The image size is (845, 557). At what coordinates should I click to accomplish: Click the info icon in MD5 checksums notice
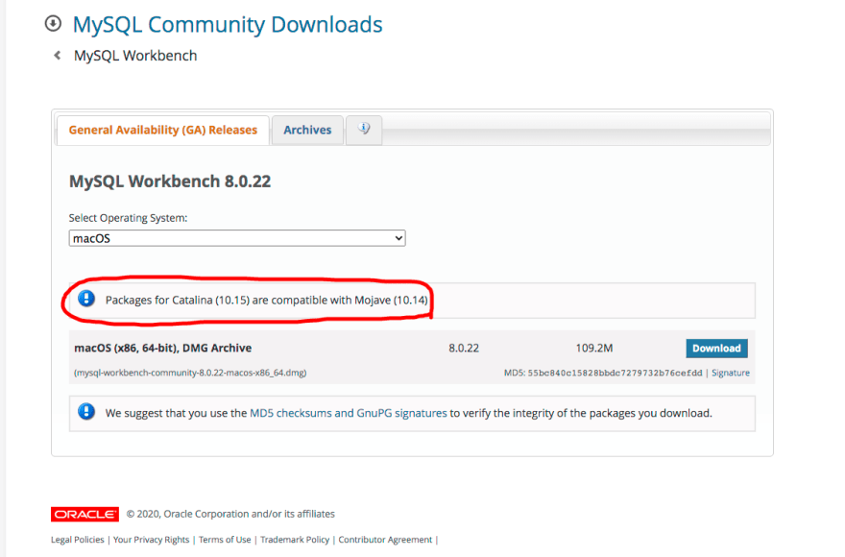coord(86,412)
